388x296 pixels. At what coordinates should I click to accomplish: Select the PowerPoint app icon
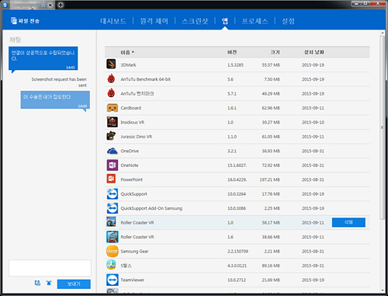(x=111, y=179)
